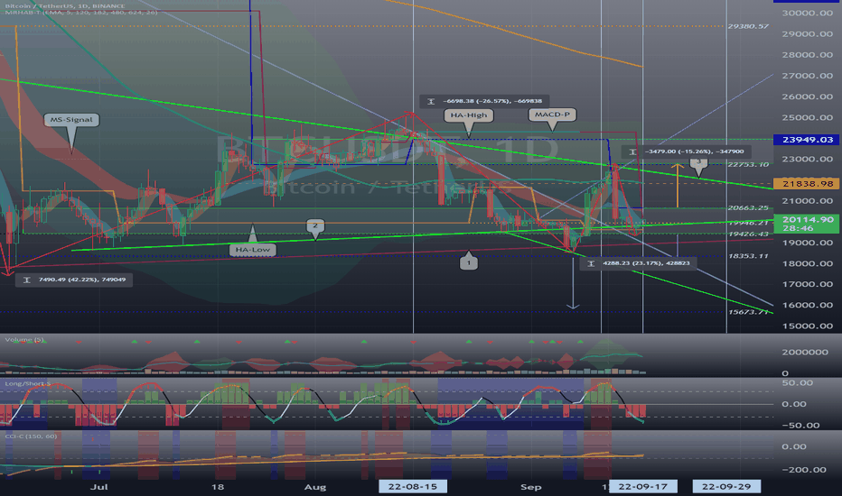Viewport: 842px width, 496px height.
Task: Click -200.00 on the CCI-C axis
Action: point(804,470)
